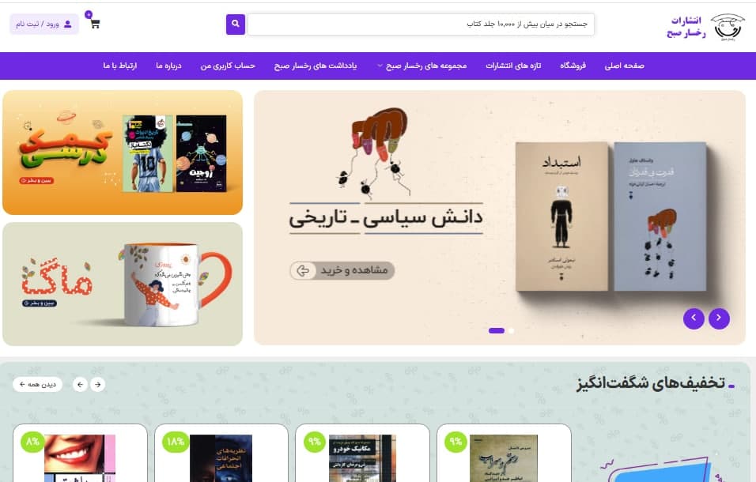
Task: Click the purple search magnifier button
Action: 236,24
